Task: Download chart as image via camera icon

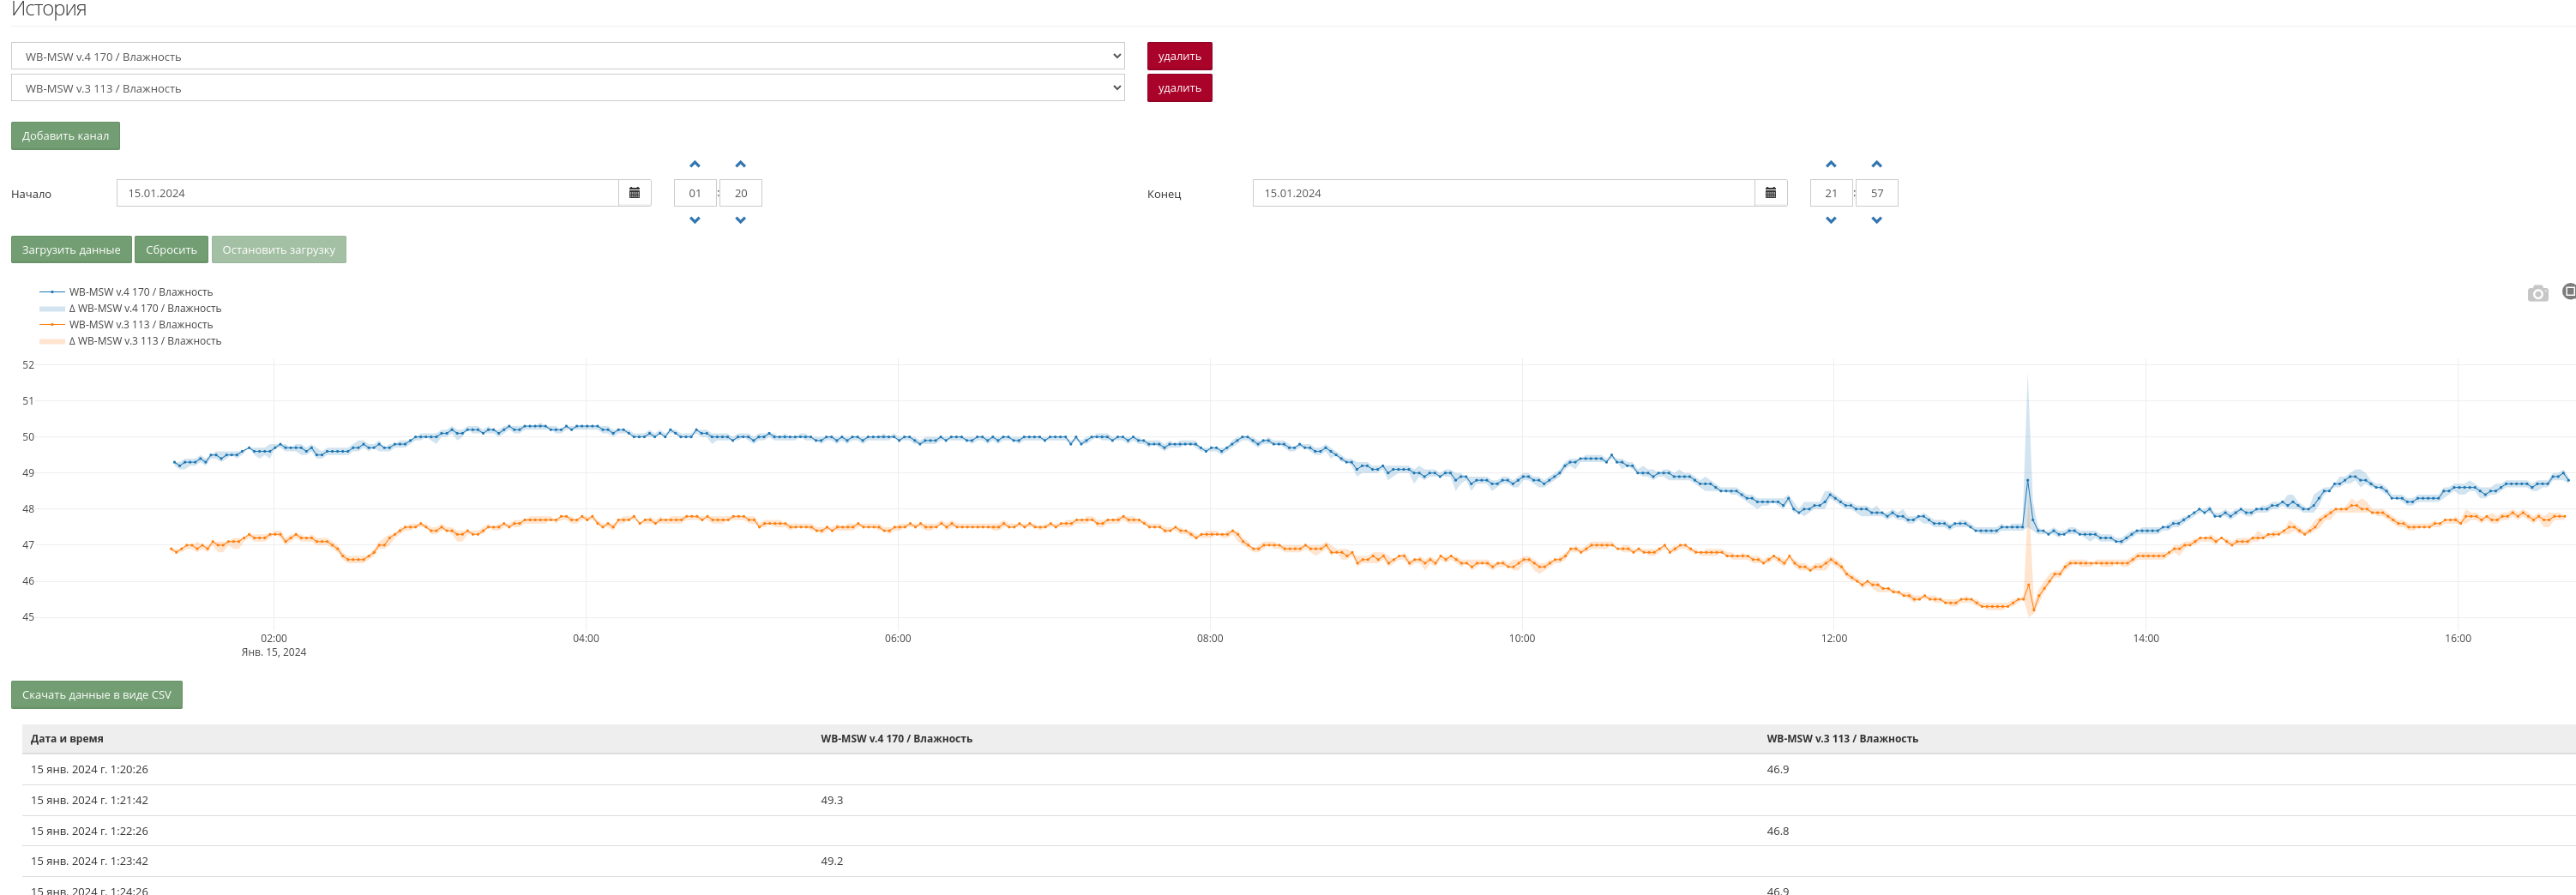Action: click(2538, 293)
